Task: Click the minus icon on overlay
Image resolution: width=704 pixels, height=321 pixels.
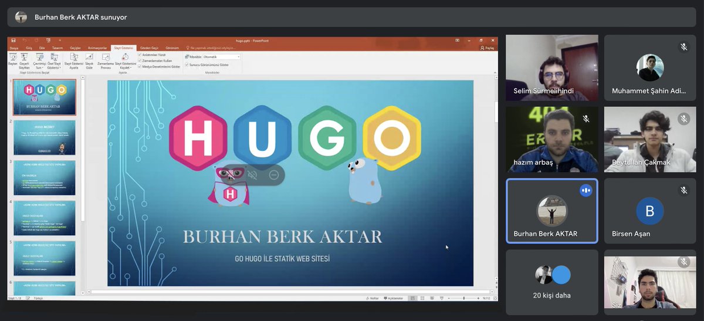Action: [x=273, y=175]
